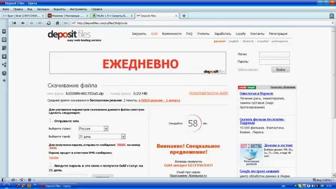The width and height of the screenshot is (336, 189).
Task: Click the plus icon to add sidebar panel
Action: point(4,80)
